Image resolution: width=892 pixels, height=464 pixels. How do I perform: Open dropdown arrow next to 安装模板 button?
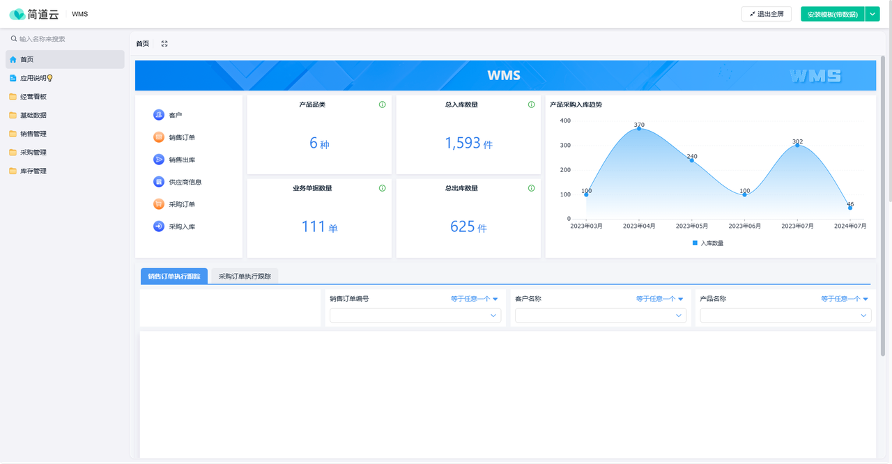tap(872, 14)
